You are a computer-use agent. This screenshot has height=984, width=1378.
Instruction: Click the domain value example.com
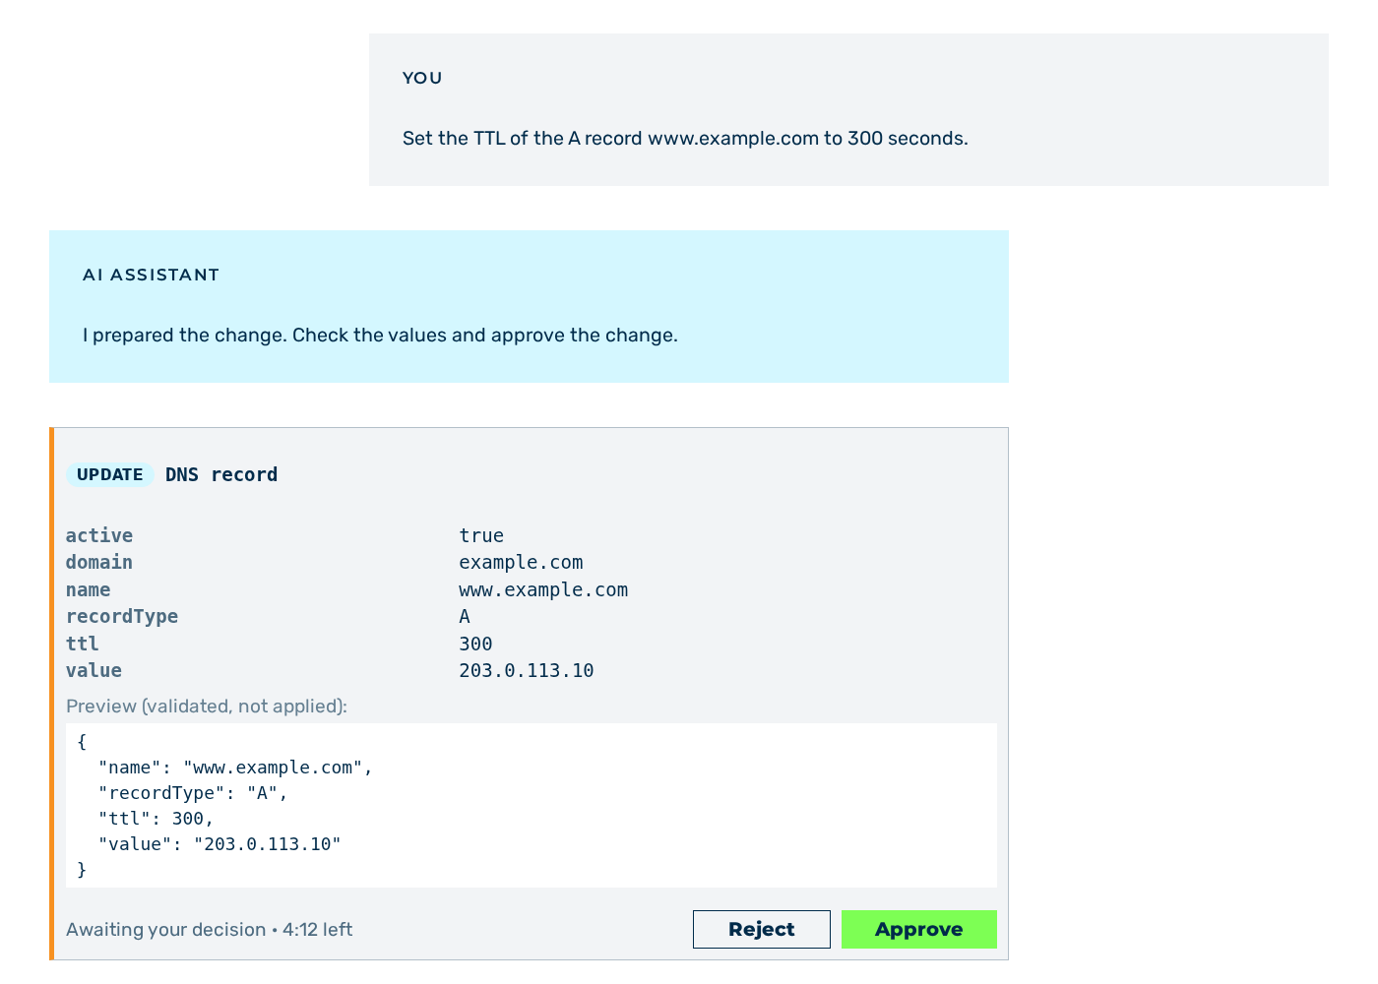coord(521,562)
